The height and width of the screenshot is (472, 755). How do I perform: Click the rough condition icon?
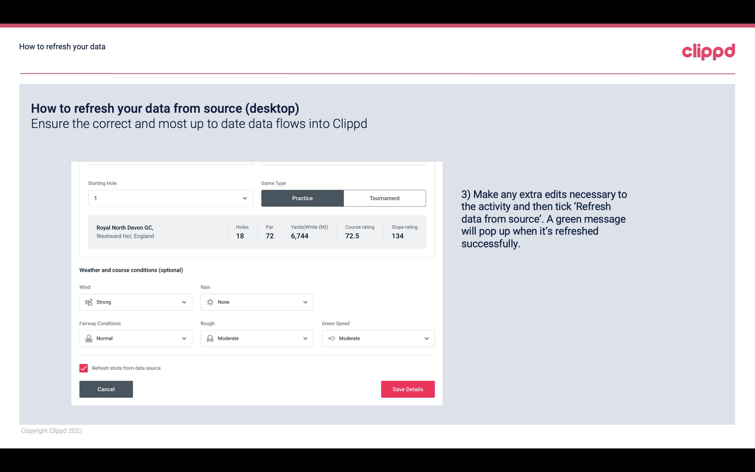pyautogui.click(x=210, y=338)
